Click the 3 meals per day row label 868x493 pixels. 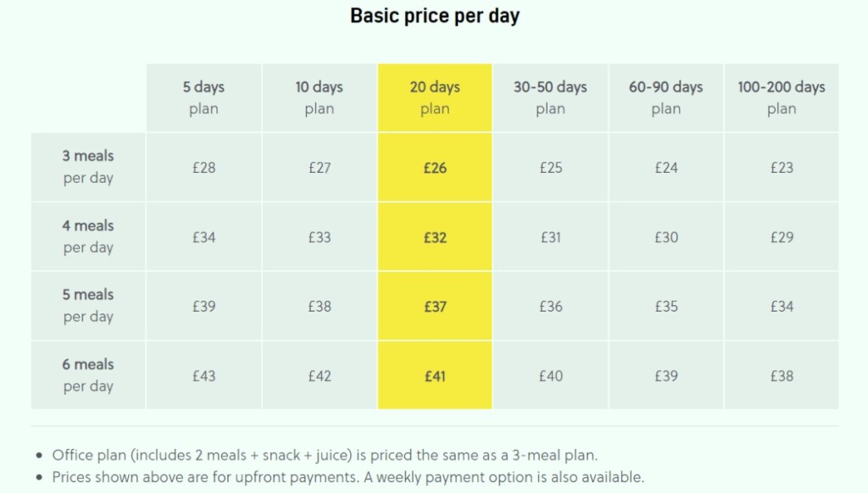tap(88, 167)
